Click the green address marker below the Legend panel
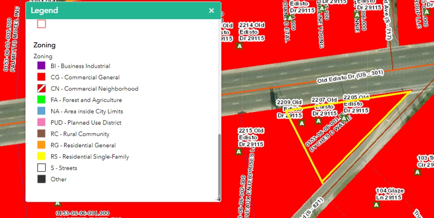This screenshot has width=434, height=218. 57,203
